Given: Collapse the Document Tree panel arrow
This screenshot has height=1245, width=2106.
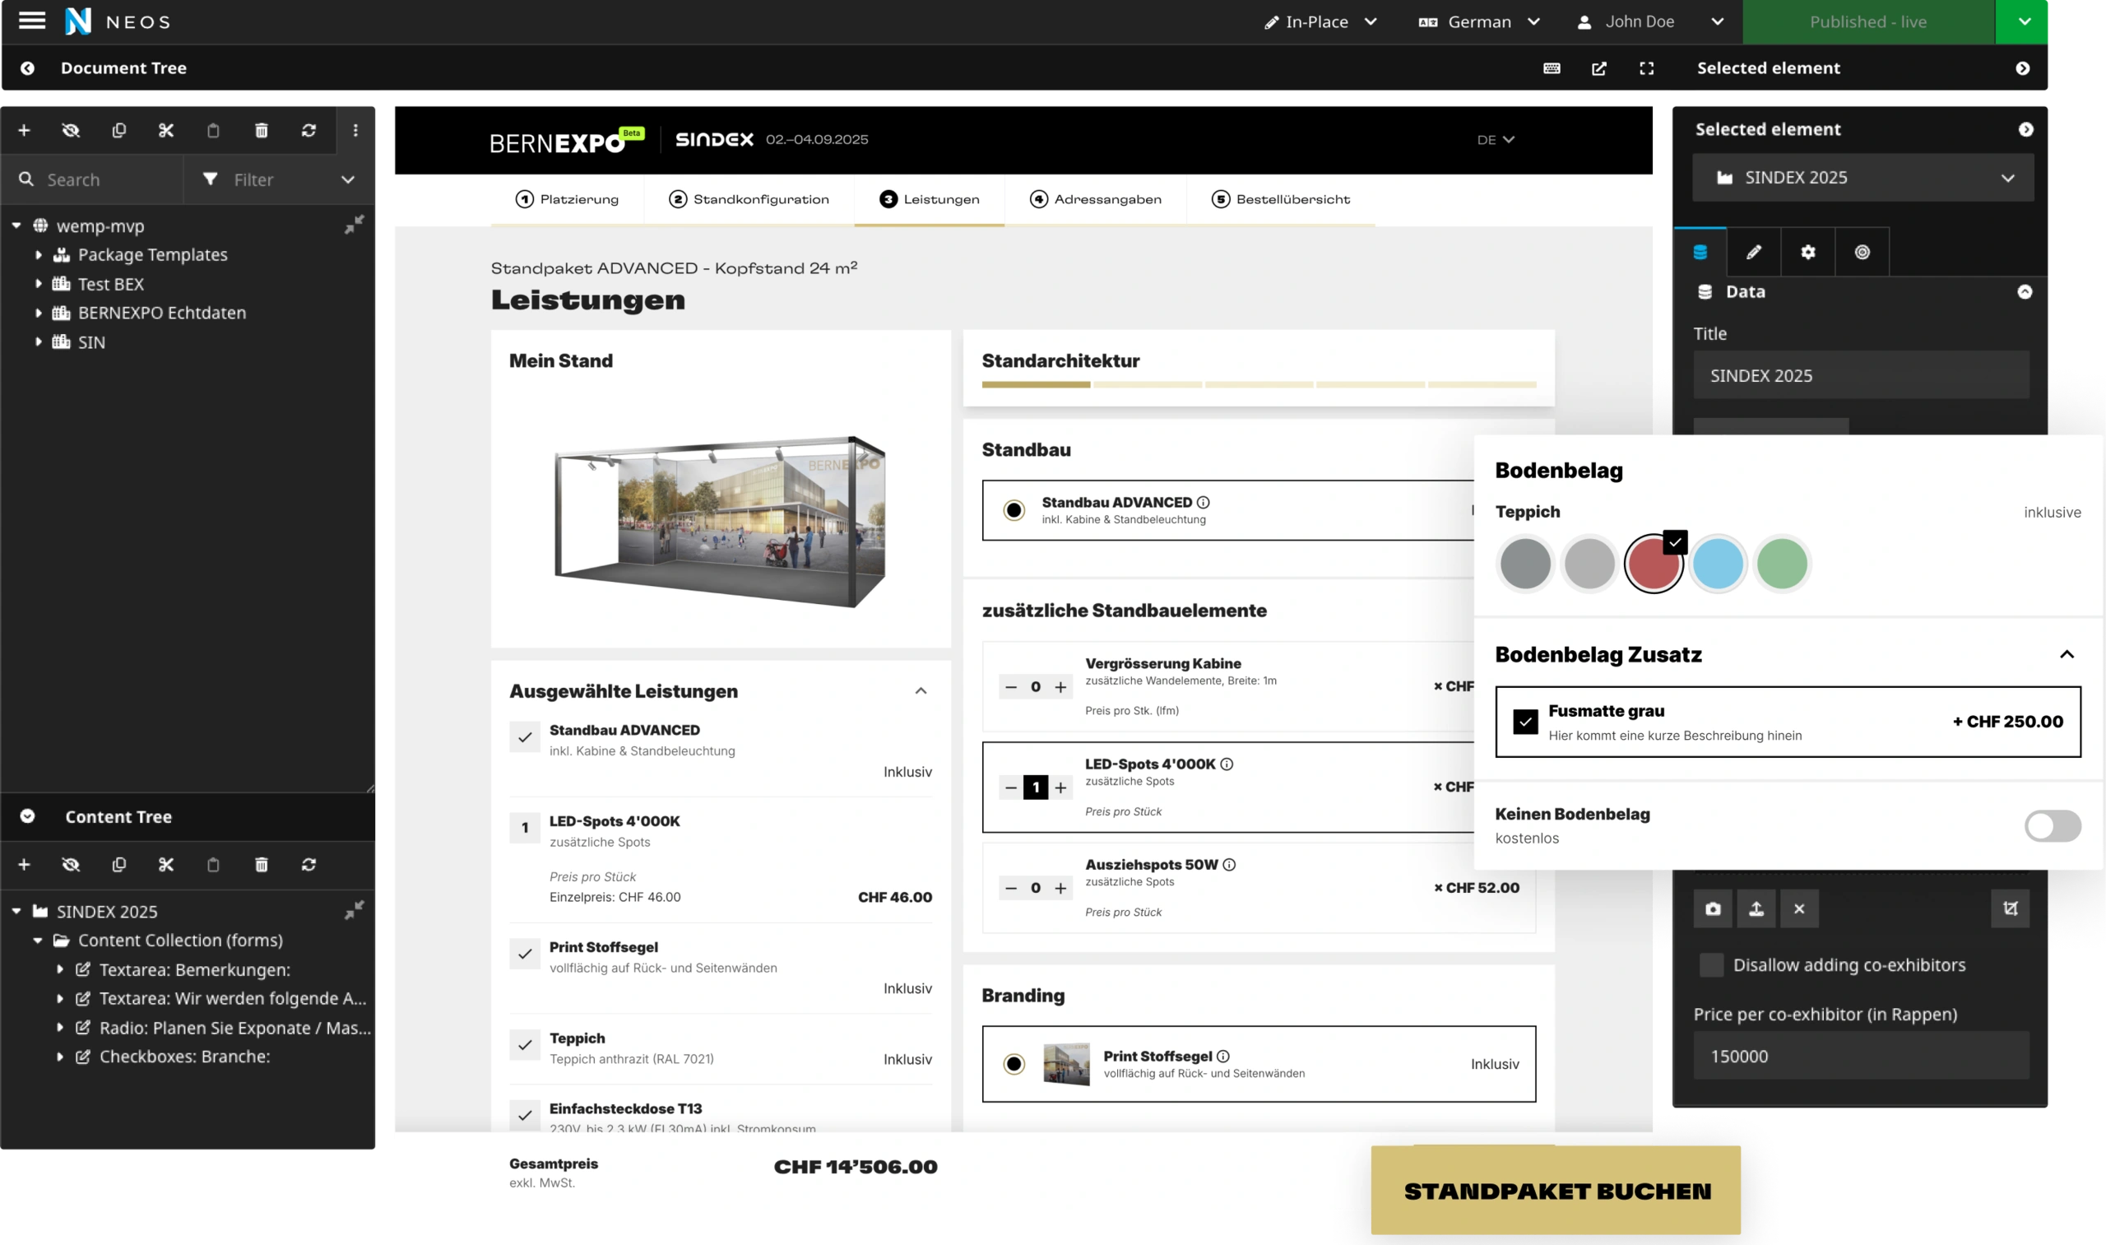Looking at the screenshot, I should [28, 68].
